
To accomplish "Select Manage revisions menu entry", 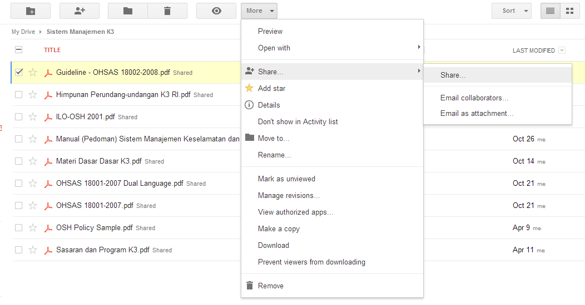I will pyautogui.click(x=289, y=196).
